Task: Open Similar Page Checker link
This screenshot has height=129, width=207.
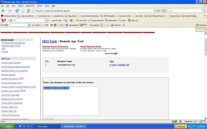Action: [11, 63]
